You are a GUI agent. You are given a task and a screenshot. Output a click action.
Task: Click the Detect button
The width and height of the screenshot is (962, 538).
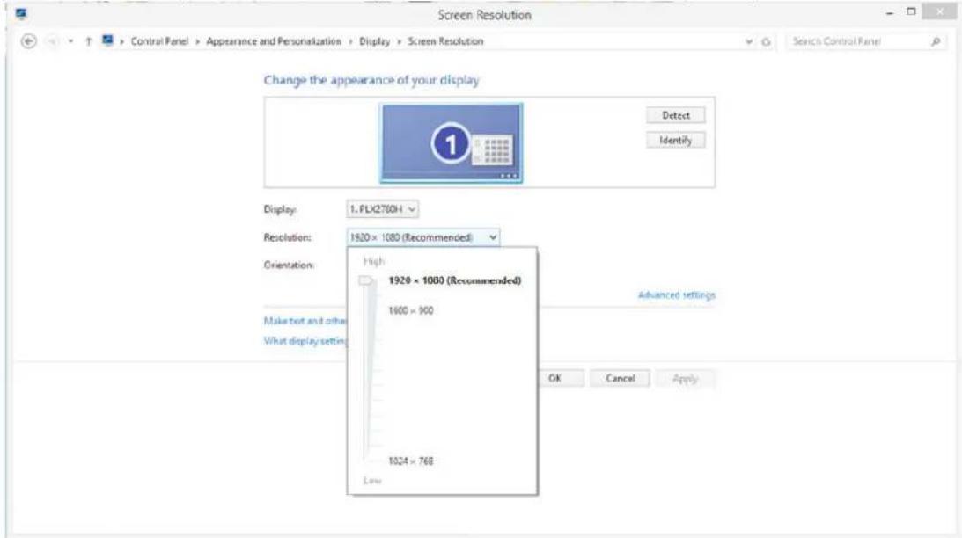(x=675, y=115)
